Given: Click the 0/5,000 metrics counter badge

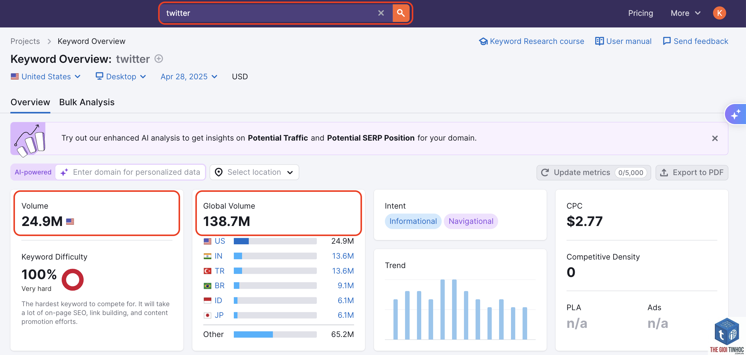Looking at the screenshot, I should click(x=631, y=173).
